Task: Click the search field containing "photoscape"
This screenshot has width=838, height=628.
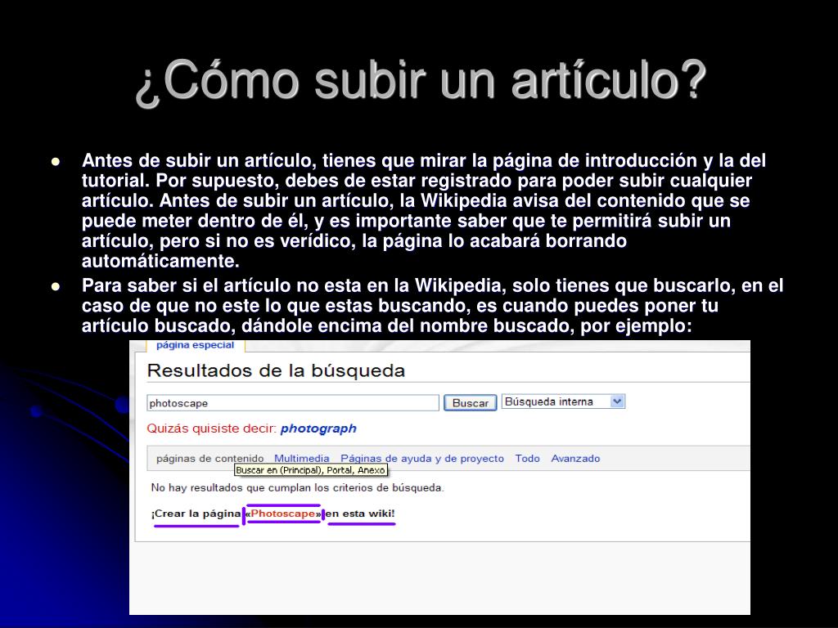Action: pyautogui.click(x=293, y=402)
